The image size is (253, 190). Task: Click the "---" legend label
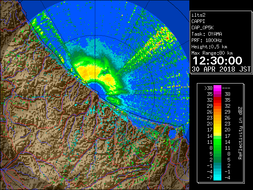pyautogui.click(x=226, y=88)
